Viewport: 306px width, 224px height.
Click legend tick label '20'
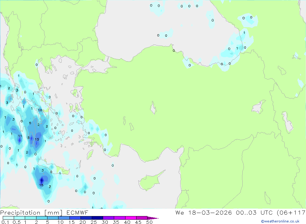pyautogui.click(x=83, y=222)
